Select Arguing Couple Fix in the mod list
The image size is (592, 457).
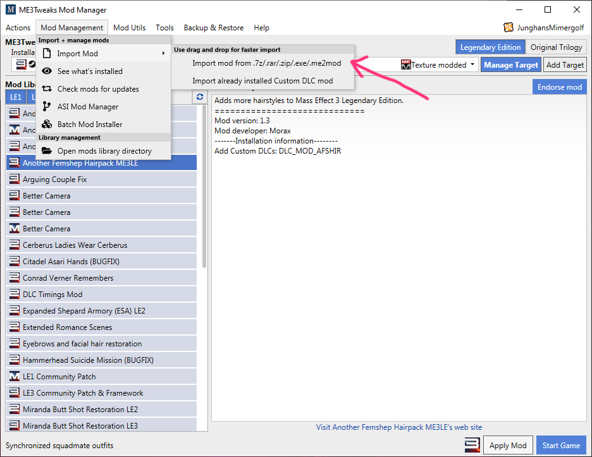(x=101, y=180)
